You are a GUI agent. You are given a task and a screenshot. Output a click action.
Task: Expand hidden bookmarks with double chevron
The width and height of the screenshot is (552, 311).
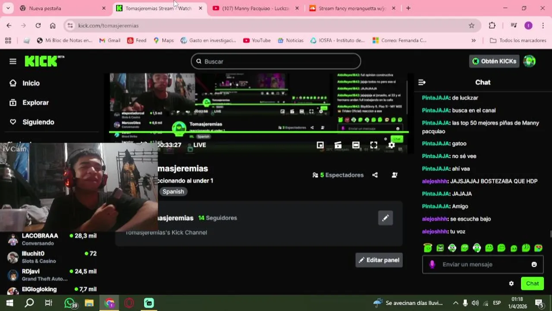[474, 40]
